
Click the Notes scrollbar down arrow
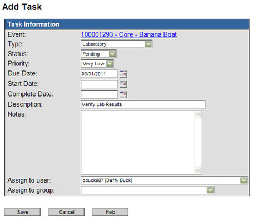tap(198, 170)
